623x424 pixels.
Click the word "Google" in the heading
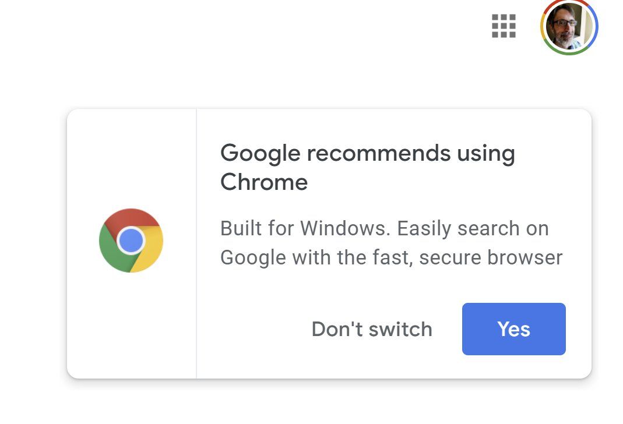(260, 154)
